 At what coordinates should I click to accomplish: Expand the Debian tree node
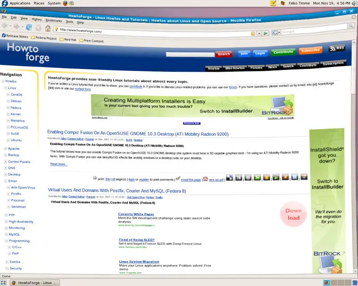(8, 101)
